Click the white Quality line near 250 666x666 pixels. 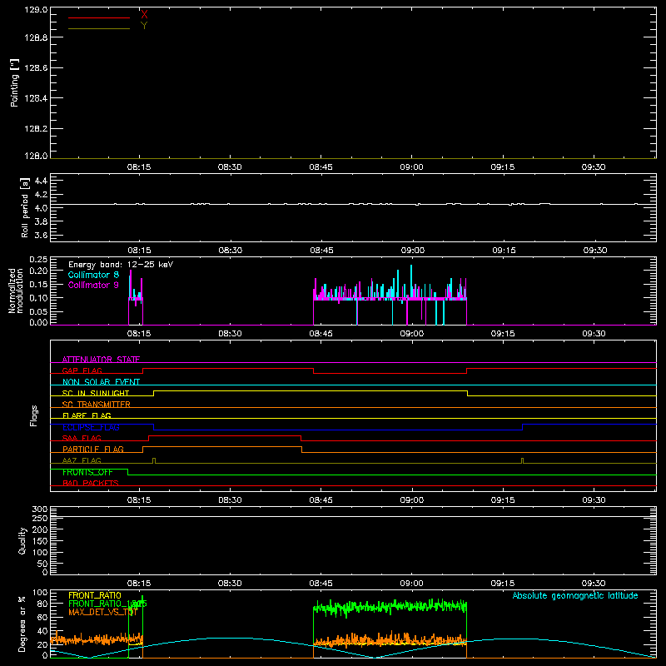353,517
